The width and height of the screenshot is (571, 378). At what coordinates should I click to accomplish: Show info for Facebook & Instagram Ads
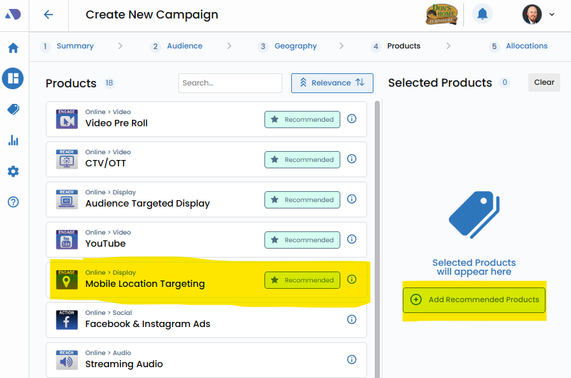[351, 320]
